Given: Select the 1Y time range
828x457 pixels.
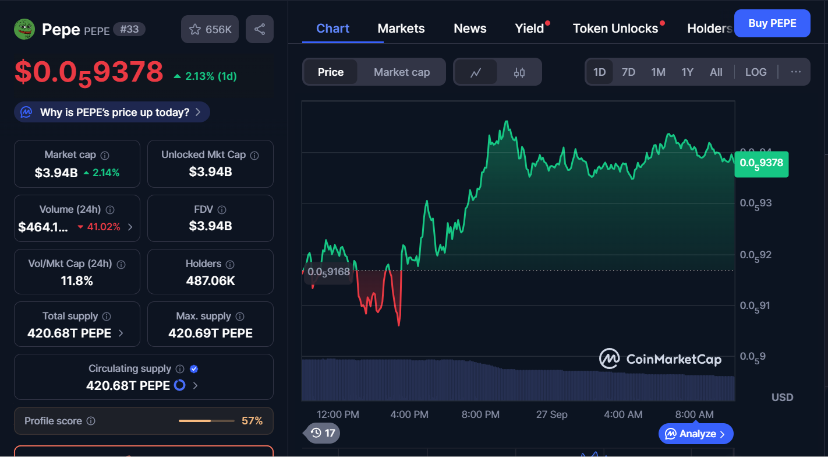Looking at the screenshot, I should click(x=688, y=72).
